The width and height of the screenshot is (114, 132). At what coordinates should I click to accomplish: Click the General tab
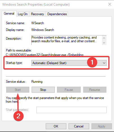tap(9, 14)
